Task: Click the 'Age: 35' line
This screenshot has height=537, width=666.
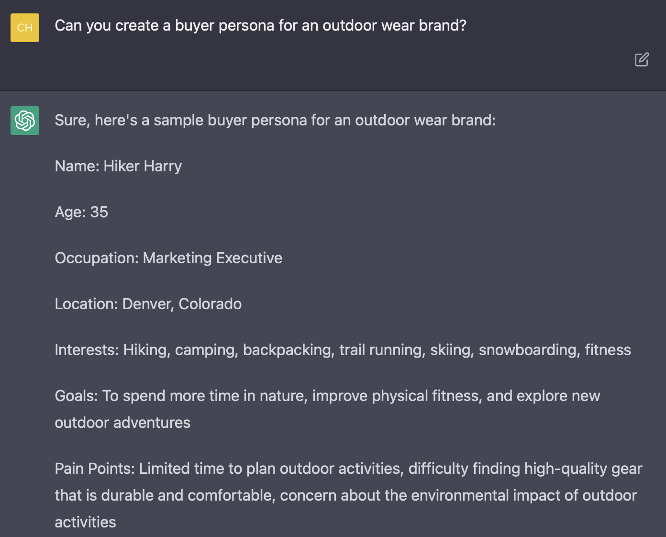Action: pos(81,212)
